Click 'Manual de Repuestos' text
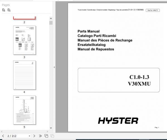Viewport: 167px width, 140px height. pyautogui.click(x=96, y=49)
